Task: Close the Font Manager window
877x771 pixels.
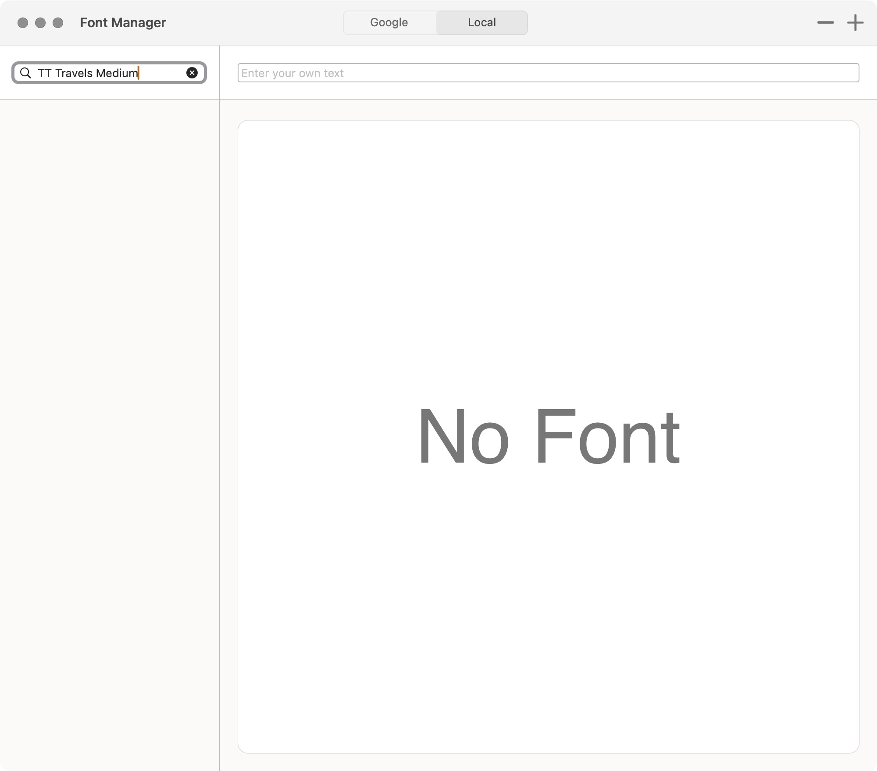Action: tap(23, 22)
